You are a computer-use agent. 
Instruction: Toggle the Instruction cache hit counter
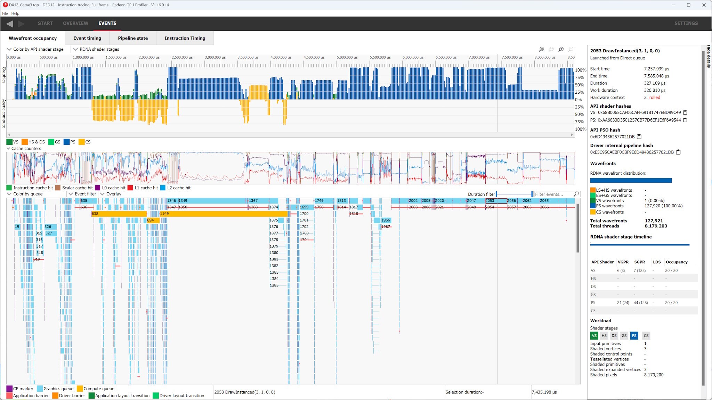click(30, 188)
